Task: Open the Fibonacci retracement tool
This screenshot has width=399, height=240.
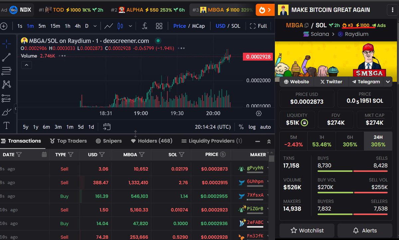Action: (7, 71)
